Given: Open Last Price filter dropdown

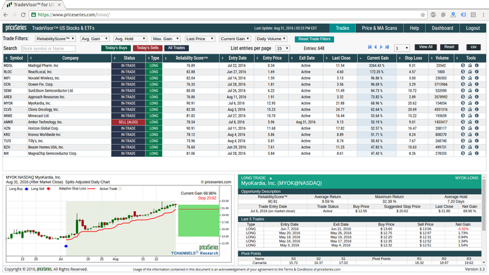Looking at the screenshot, I should (x=200, y=39).
